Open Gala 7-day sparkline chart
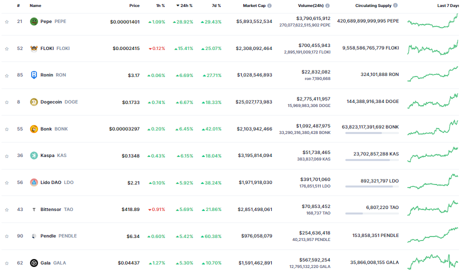Image resolution: width=470 pixels, height=274 pixels. coord(433,262)
